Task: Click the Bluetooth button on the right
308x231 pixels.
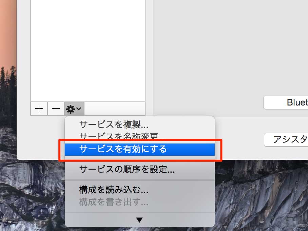Action: tap(286, 102)
